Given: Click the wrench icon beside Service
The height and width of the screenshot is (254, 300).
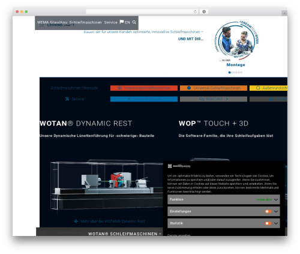Looking at the screenshot, I should pos(67,99).
